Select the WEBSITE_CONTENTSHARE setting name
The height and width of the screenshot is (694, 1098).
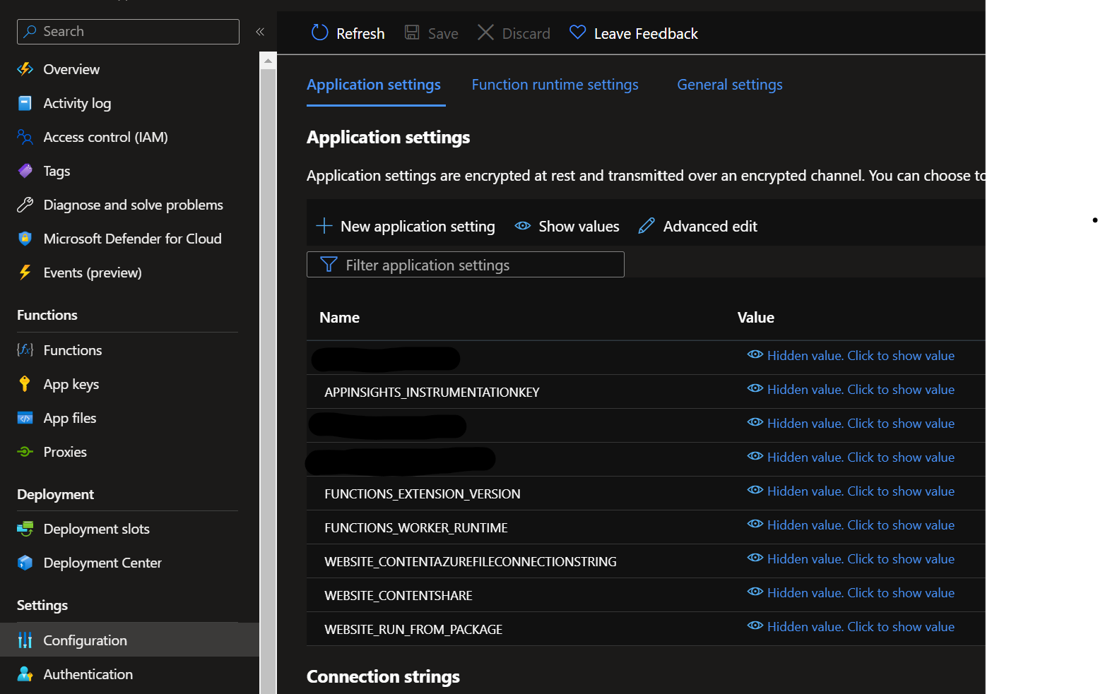click(x=399, y=595)
